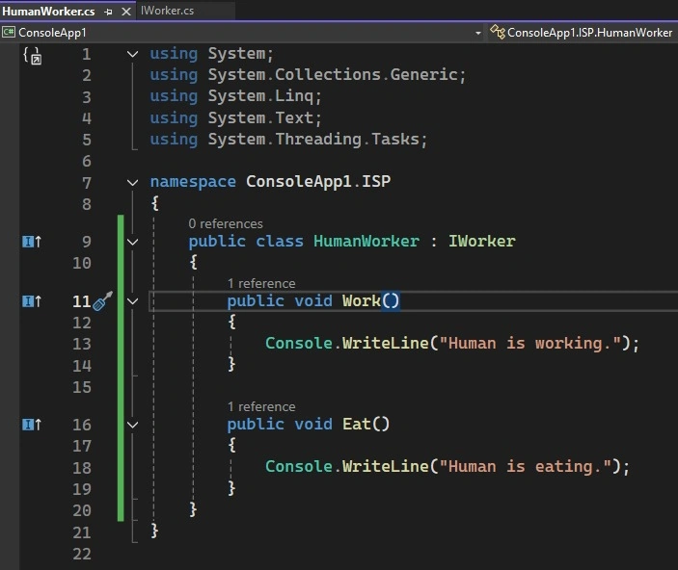Switch to the IWorker.cs tab
This screenshot has width=678, height=570.
click(168, 11)
